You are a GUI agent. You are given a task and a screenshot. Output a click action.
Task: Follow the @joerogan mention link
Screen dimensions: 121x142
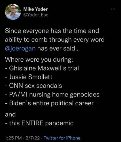[20, 49]
